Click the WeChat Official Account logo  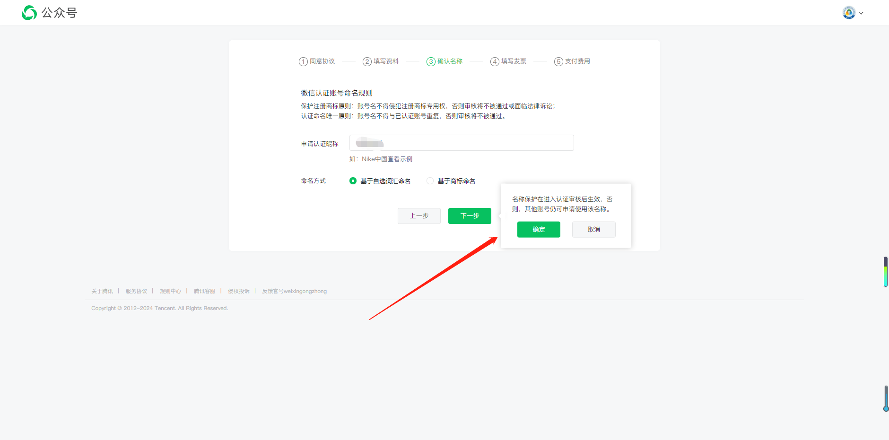coord(29,13)
